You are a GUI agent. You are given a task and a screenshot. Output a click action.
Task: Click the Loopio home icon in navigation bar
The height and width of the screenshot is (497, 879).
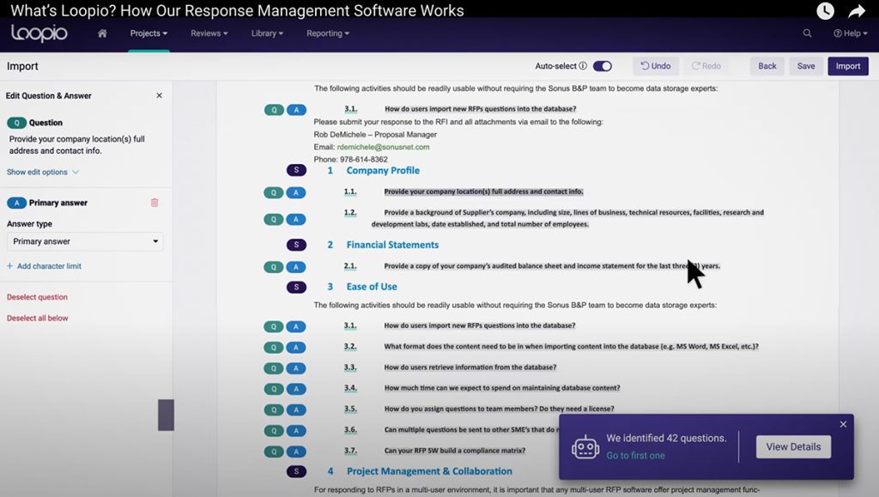pyautogui.click(x=101, y=33)
